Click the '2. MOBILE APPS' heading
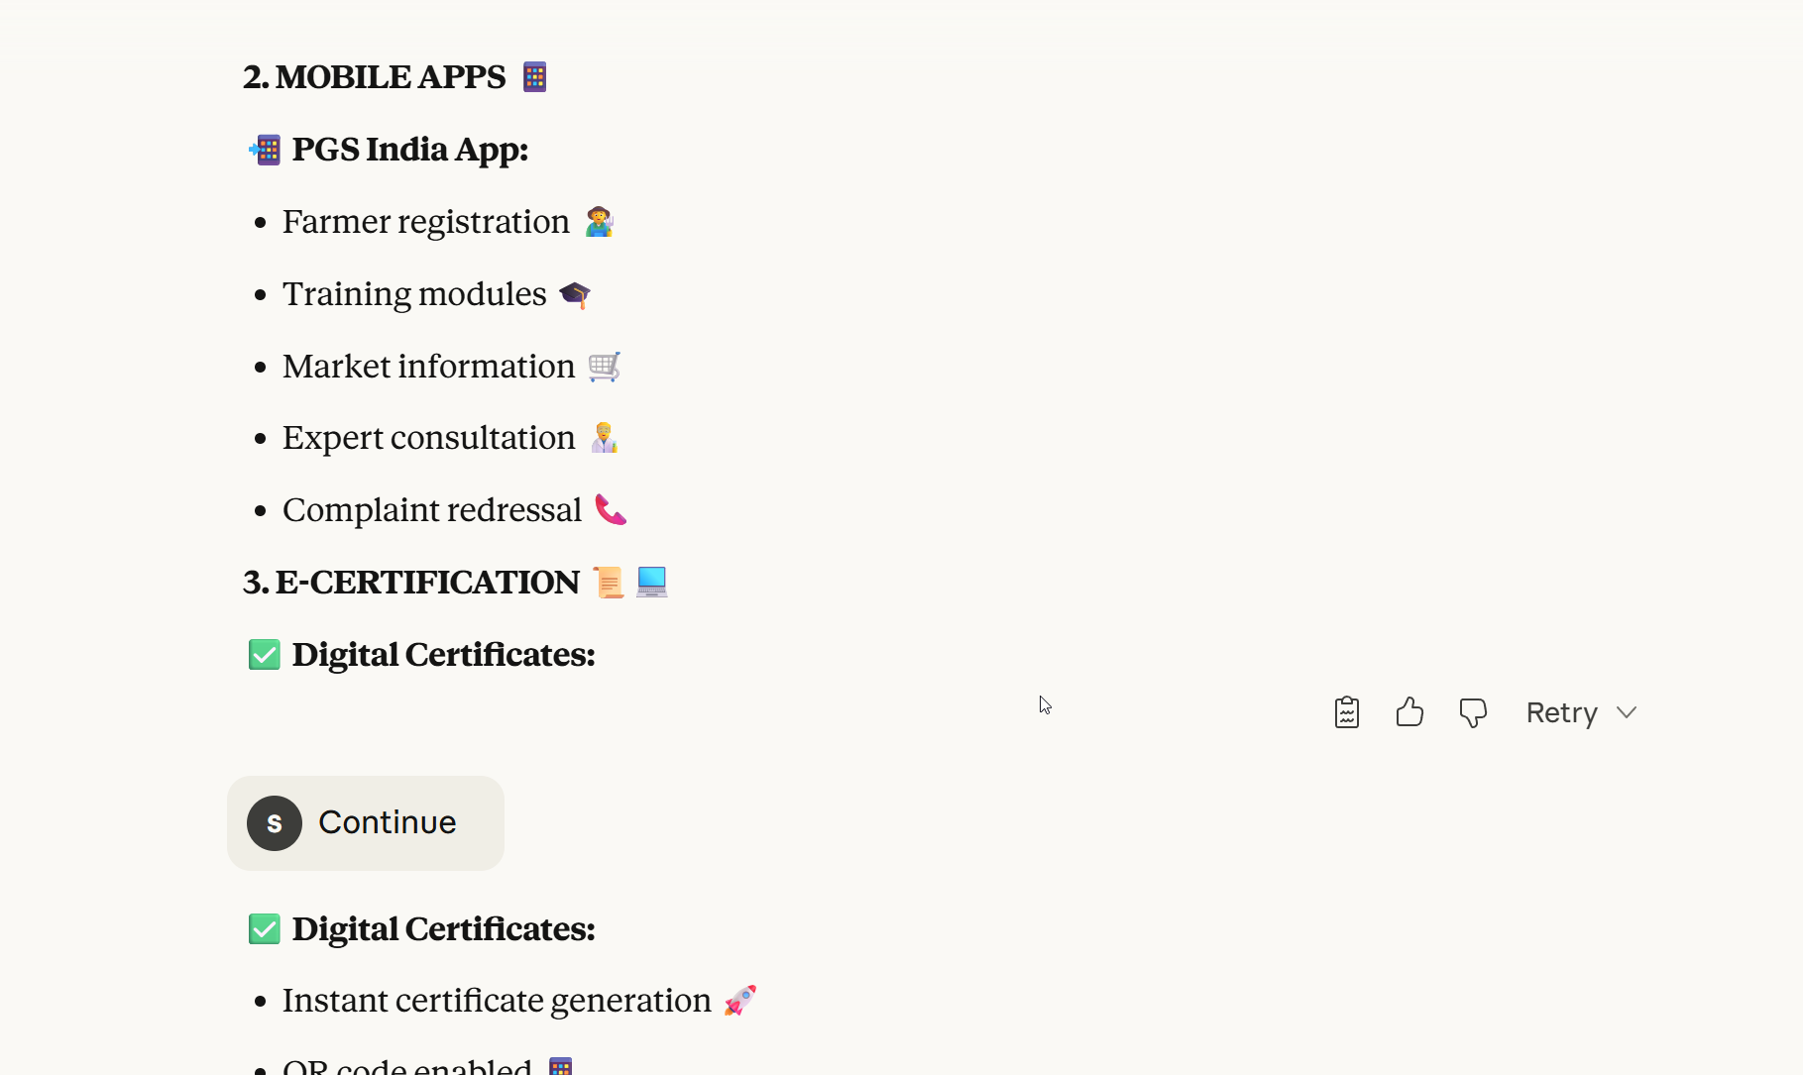The height and width of the screenshot is (1075, 1803). [x=375, y=77]
